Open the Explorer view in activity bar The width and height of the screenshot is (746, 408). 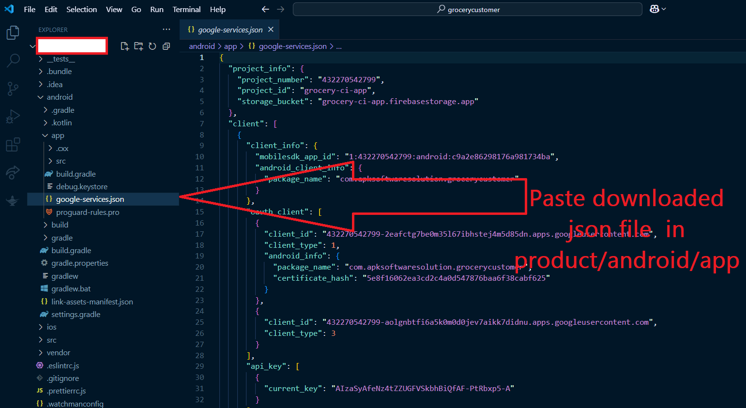tap(13, 33)
